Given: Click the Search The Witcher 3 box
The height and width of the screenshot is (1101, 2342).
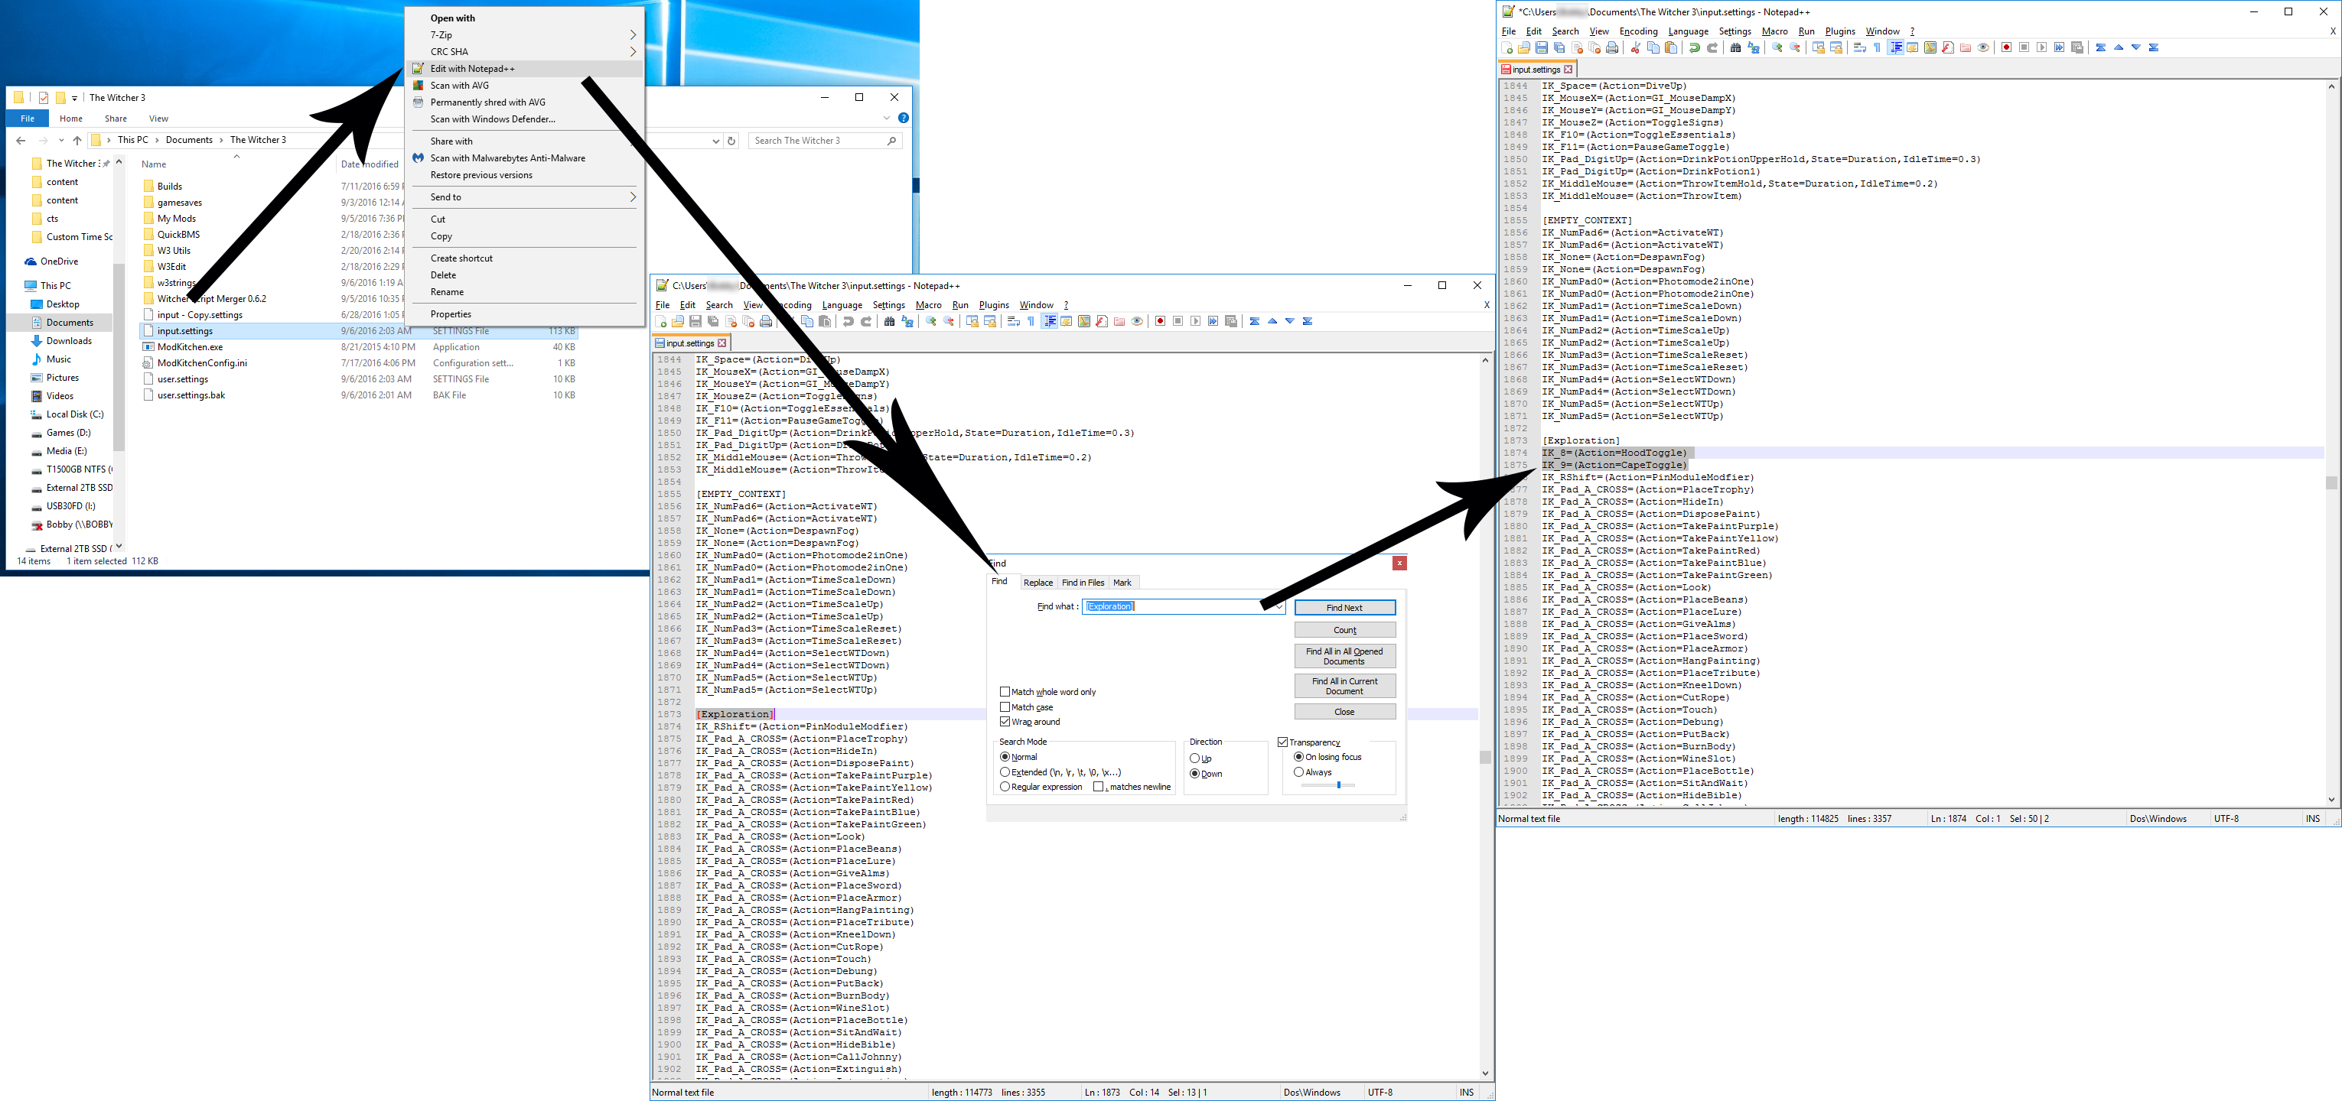Looking at the screenshot, I should click(x=826, y=141).
